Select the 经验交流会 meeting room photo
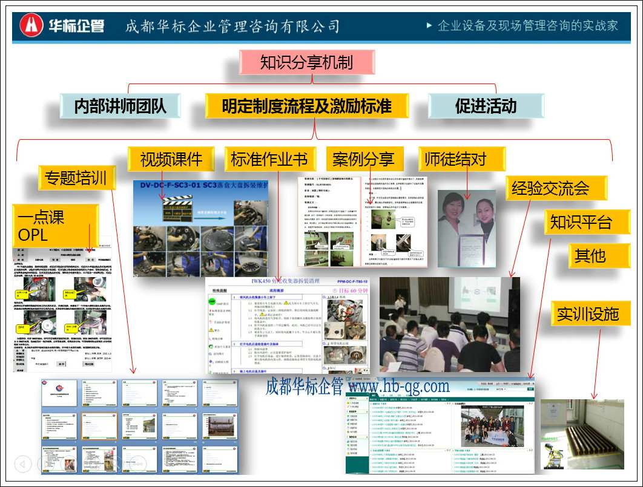The image size is (643, 487). click(449, 324)
